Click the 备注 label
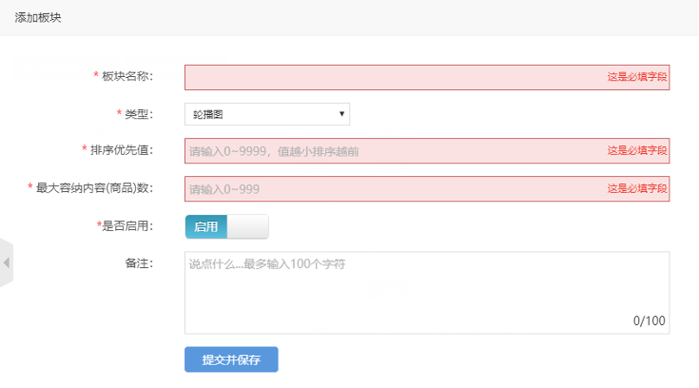This screenshot has width=699, height=388. (x=139, y=263)
